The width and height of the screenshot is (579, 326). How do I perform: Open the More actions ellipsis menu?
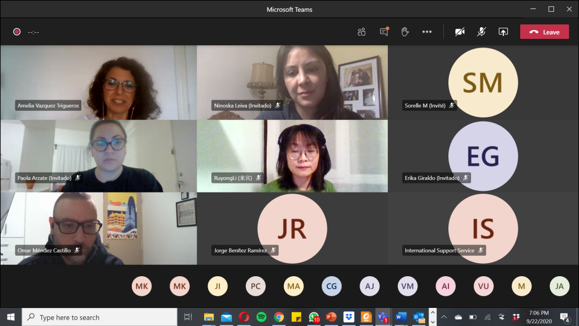pos(427,32)
